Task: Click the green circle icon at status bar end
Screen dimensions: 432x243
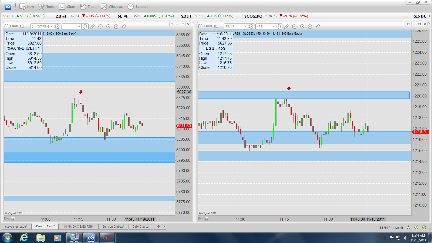Action: (x=424, y=227)
